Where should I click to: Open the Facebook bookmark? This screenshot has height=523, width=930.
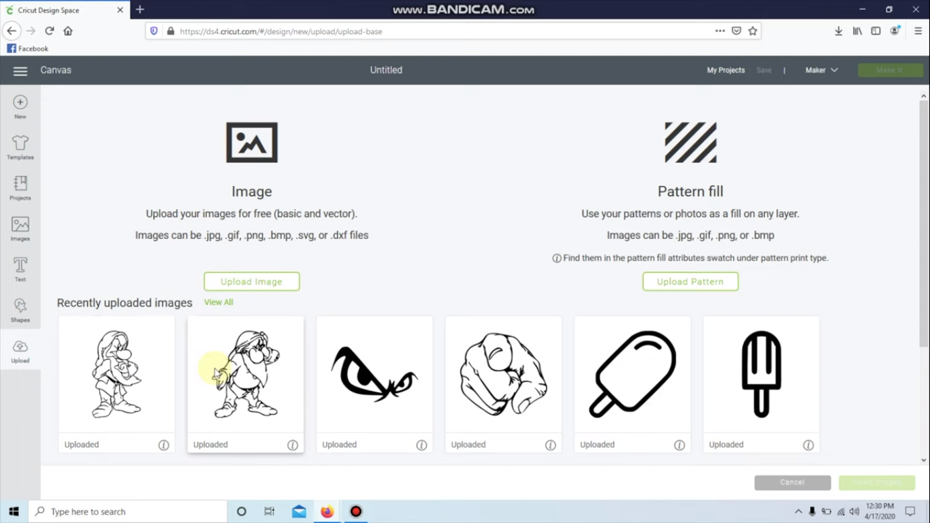click(27, 48)
